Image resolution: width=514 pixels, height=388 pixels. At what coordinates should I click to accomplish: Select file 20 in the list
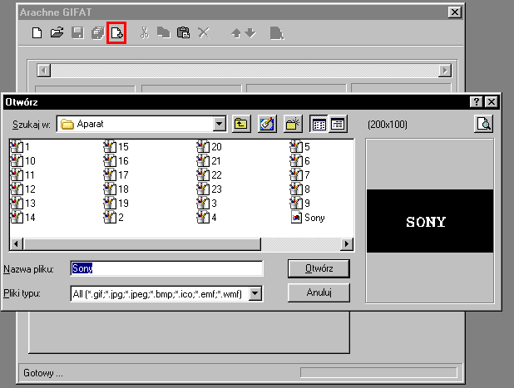coord(209,147)
